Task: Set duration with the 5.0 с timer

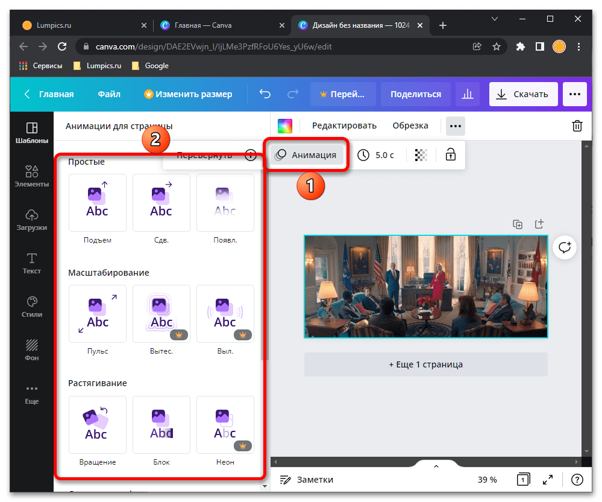Action: [375, 155]
